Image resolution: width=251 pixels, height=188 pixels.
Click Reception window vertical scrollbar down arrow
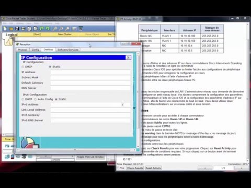point(138,147)
